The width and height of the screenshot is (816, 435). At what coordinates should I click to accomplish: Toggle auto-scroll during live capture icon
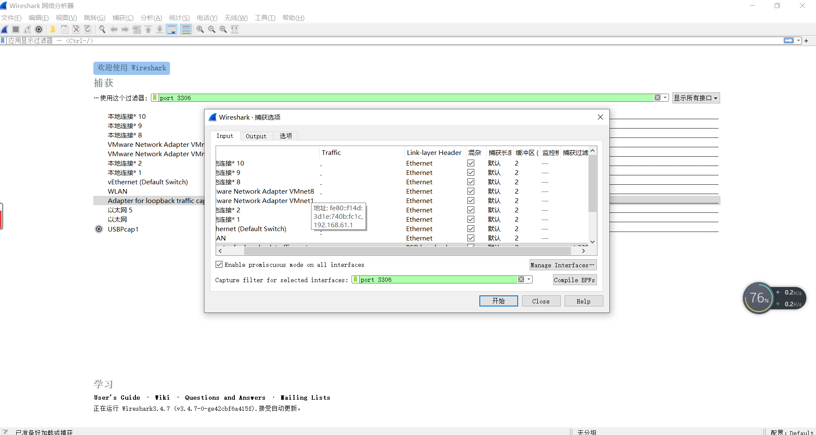172,29
